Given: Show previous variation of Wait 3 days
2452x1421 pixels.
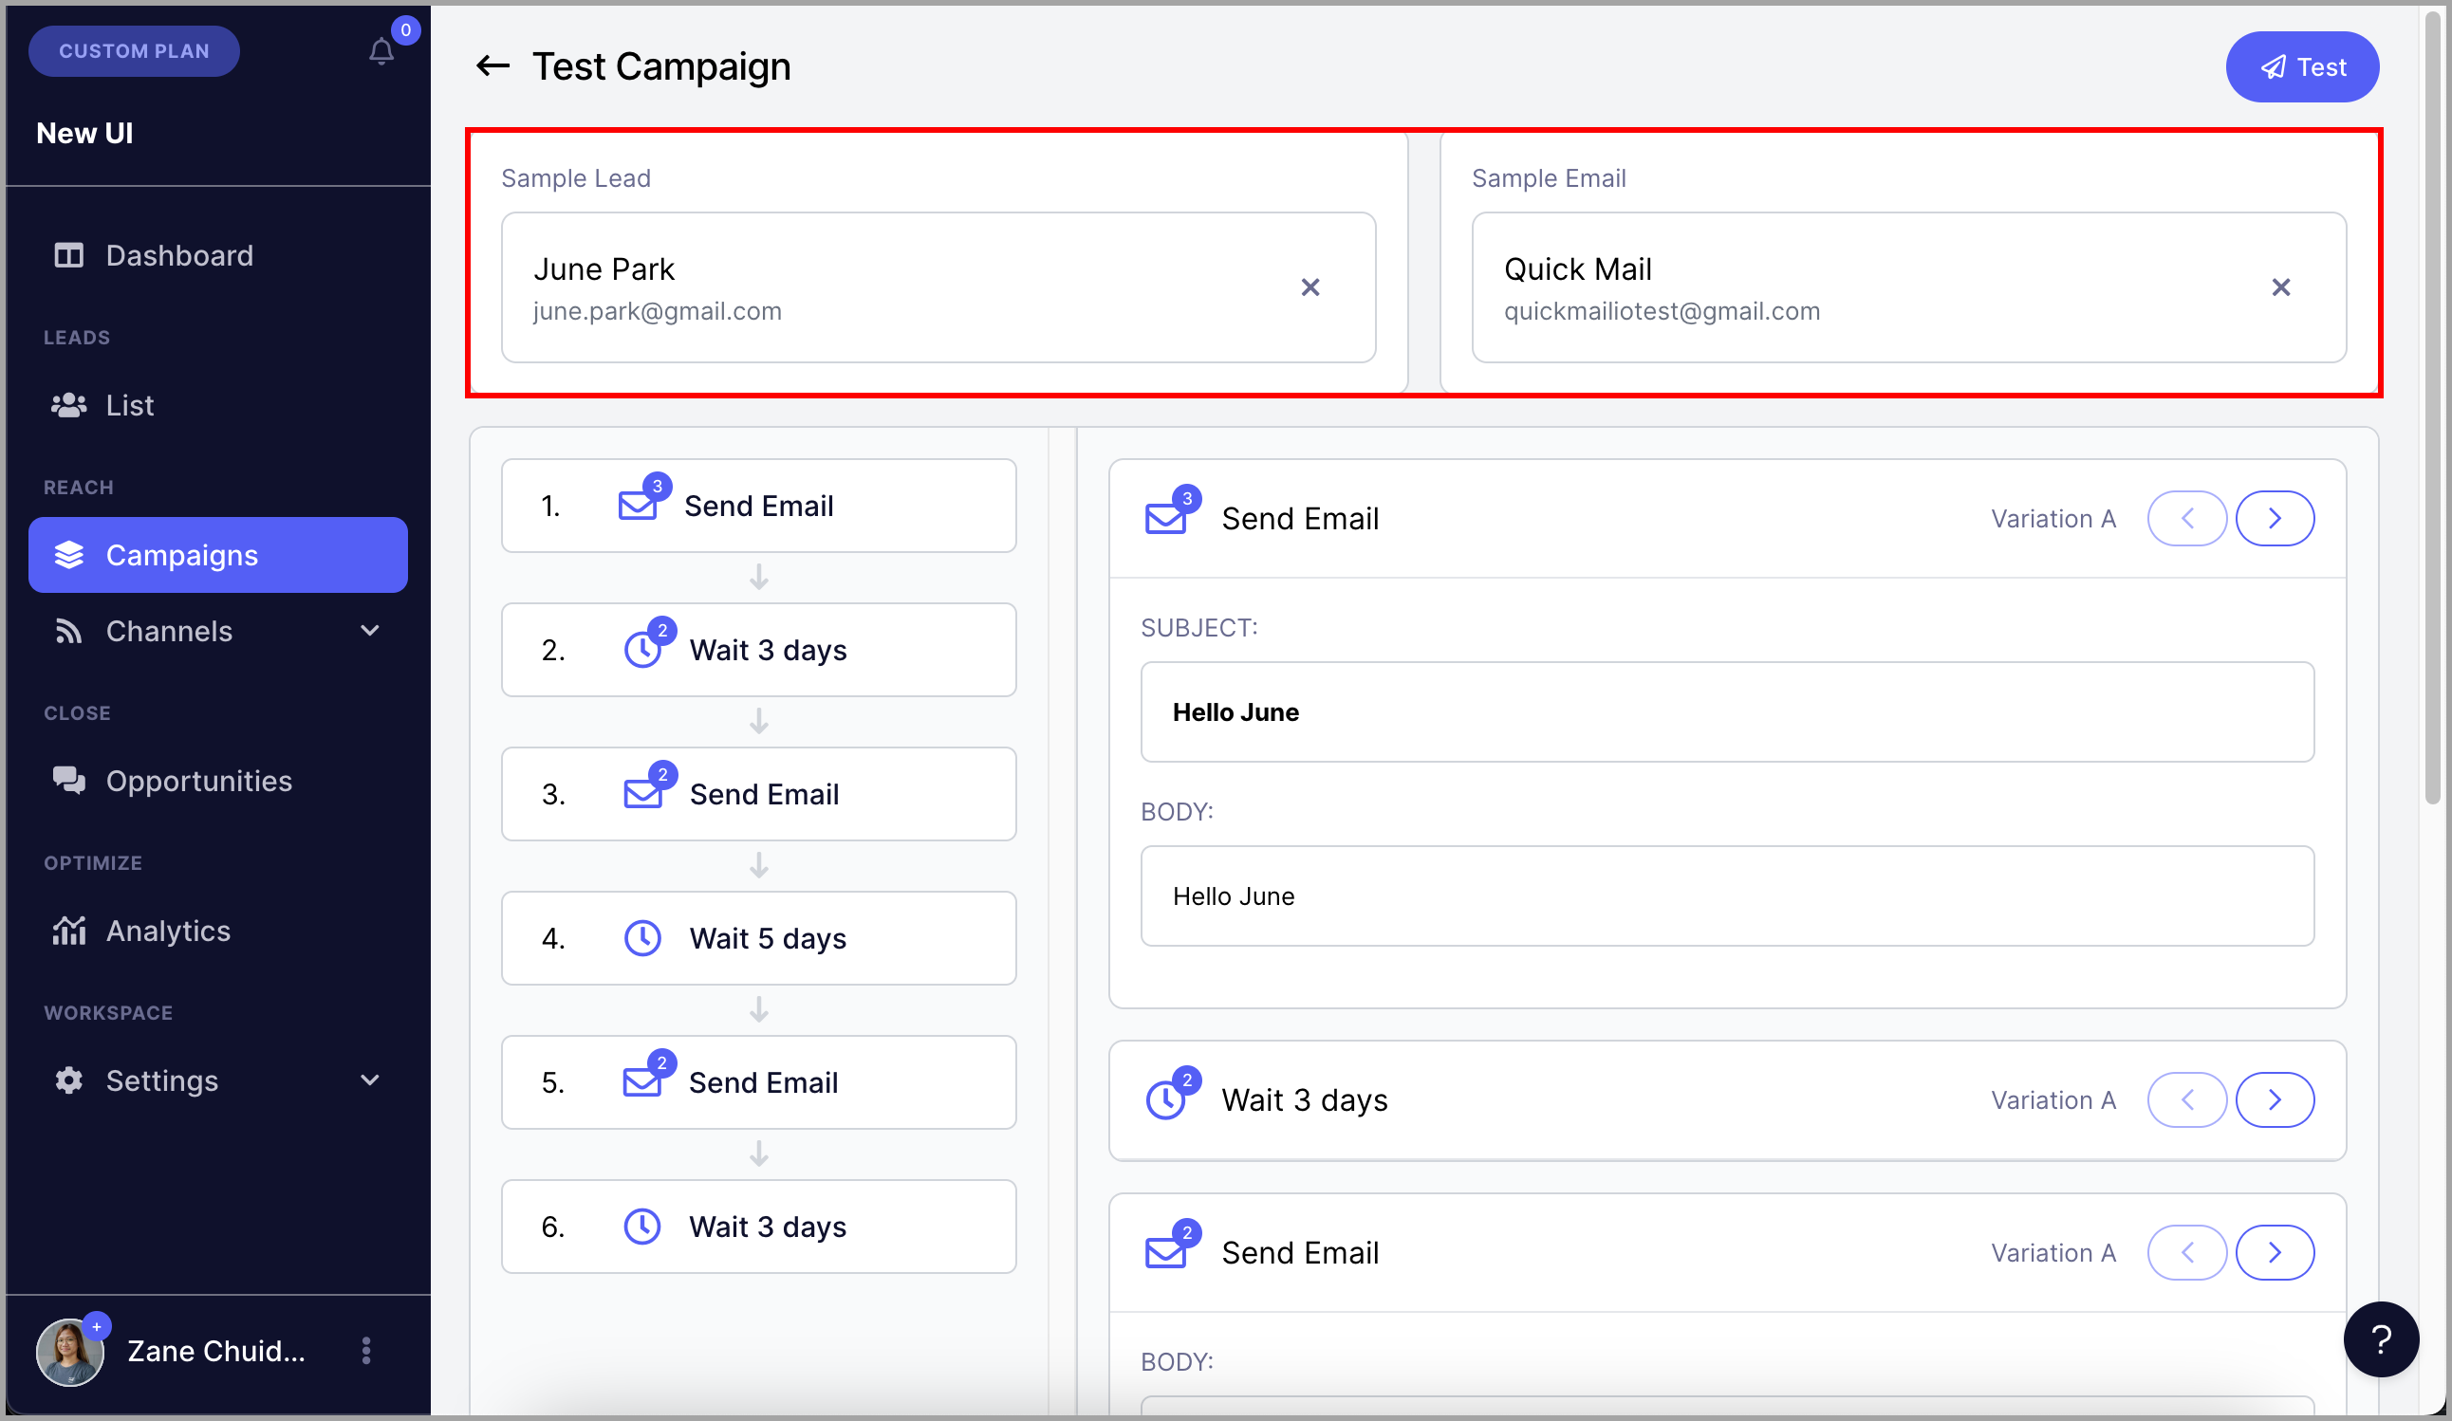Looking at the screenshot, I should [x=2187, y=1099].
